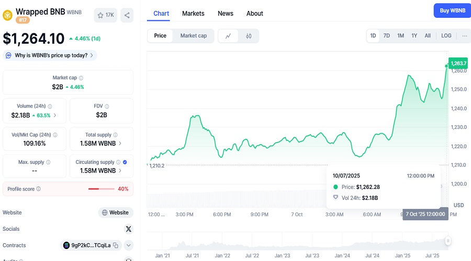471x261 pixels.
Task: Click the more options ellipsis on chart
Action: [464, 36]
